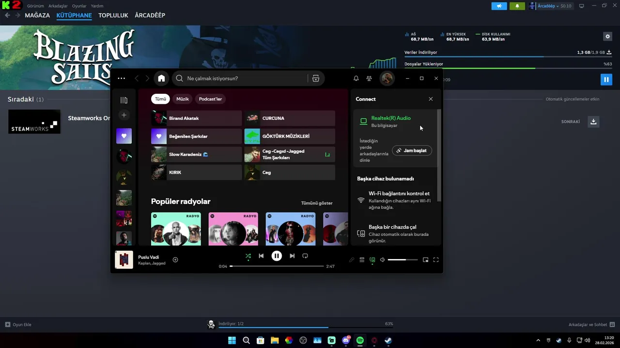Open Spotify mini player
The width and height of the screenshot is (620, 348).
pyautogui.click(x=425, y=260)
